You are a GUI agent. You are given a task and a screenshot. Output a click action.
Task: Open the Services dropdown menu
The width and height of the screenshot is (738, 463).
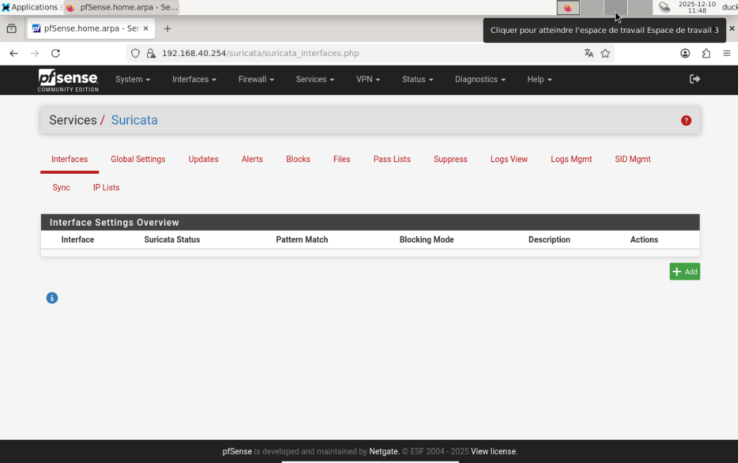point(315,79)
